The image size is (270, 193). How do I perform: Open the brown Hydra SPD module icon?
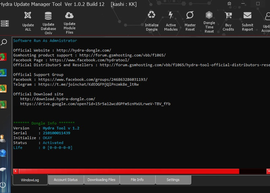click(3, 104)
